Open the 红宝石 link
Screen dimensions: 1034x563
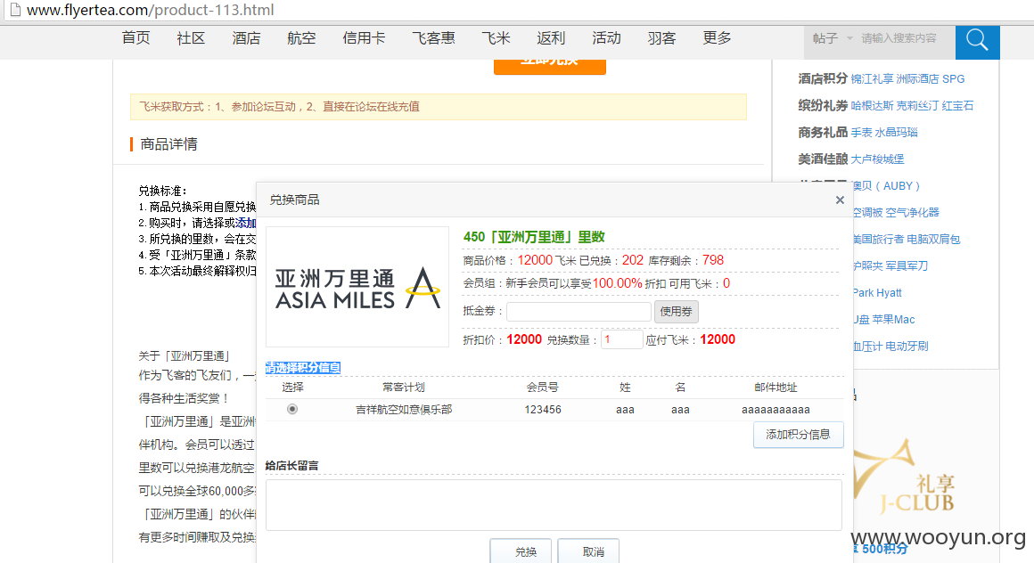[x=957, y=105]
